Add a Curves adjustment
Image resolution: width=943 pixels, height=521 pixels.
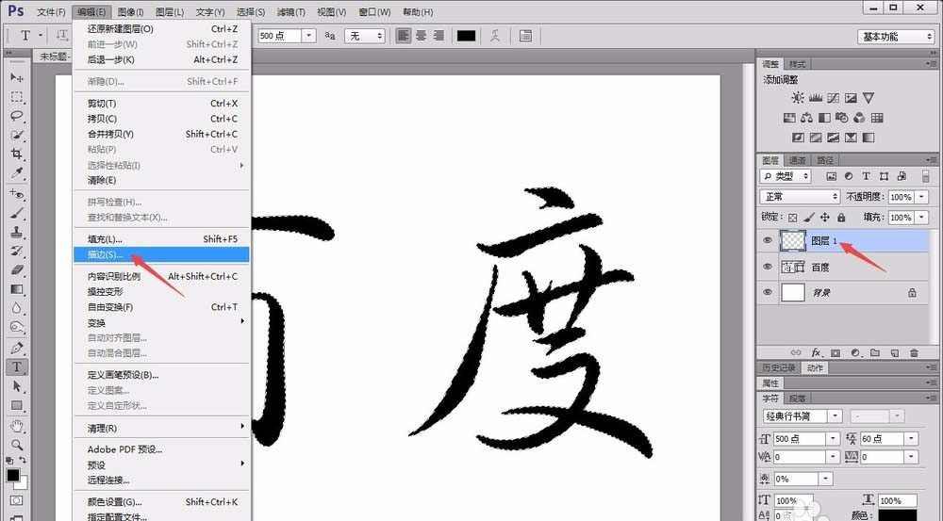click(x=833, y=97)
